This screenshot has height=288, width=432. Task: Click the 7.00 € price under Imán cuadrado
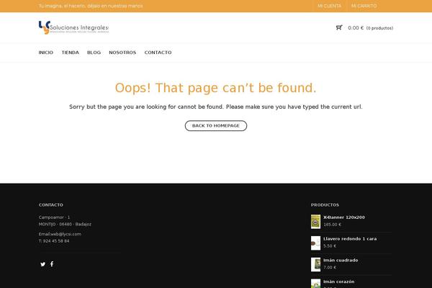coord(330,267)
